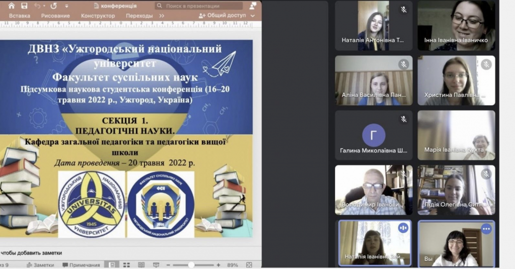Click the speaking indicator on Наталія Іванівна's tile

pyautogui.click(x=403, y=228)
